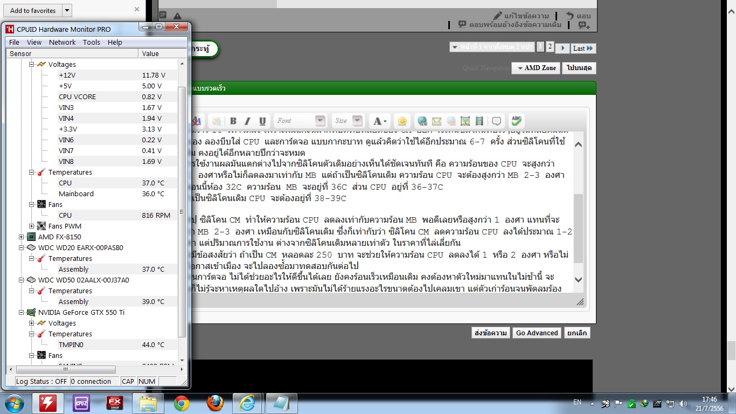Jump to the Last page

click(583, 48)
